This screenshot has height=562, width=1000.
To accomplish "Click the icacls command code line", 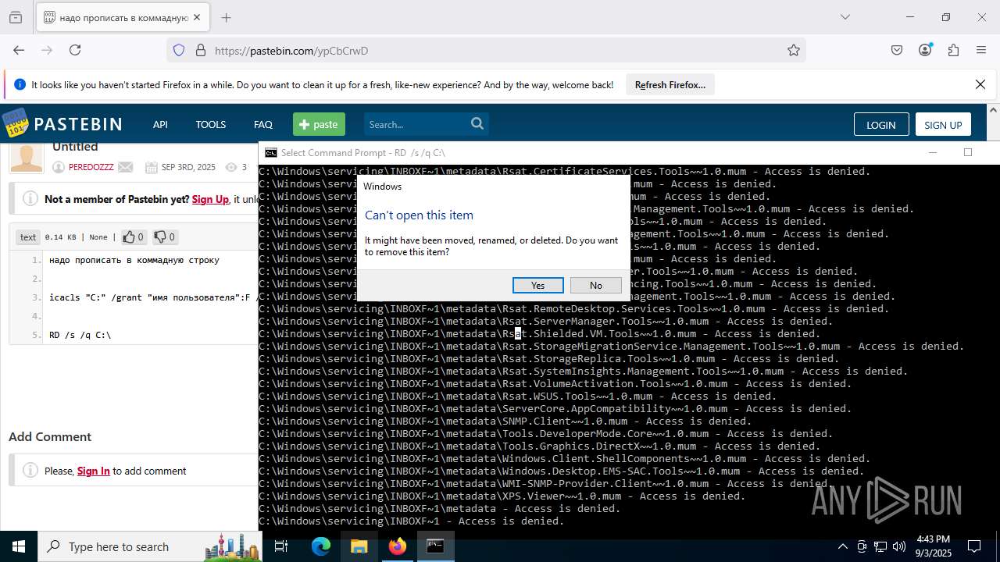I will pyautogui.click(x=153, y=297).
